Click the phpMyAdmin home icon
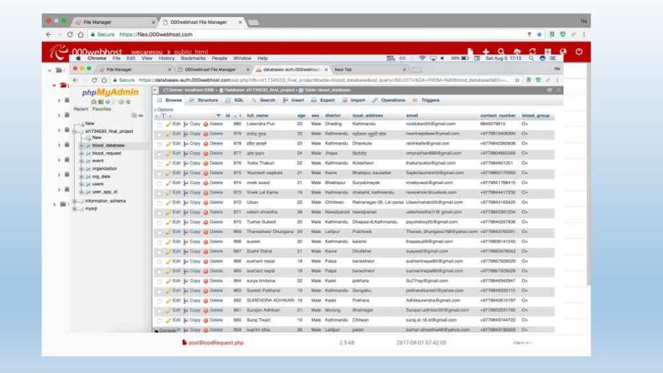663x373 pixels. click(95, 102)
